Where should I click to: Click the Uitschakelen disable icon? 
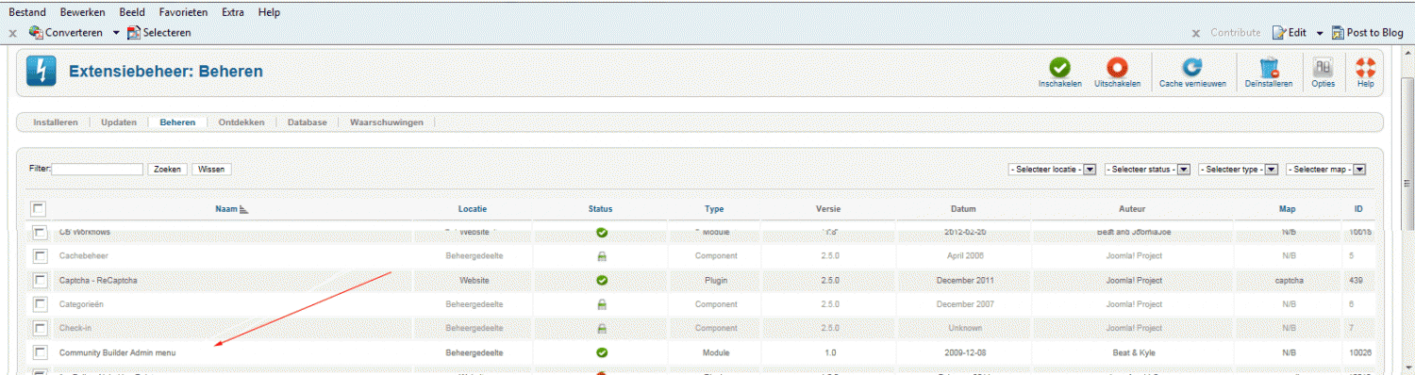(1117, 67)
